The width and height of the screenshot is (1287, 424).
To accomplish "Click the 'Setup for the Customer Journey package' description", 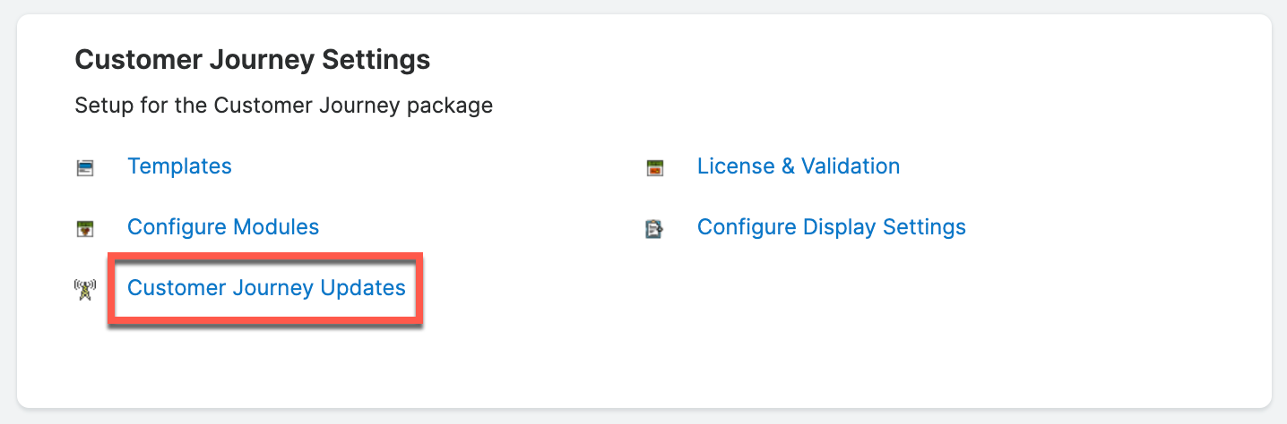I will point(283,106).
